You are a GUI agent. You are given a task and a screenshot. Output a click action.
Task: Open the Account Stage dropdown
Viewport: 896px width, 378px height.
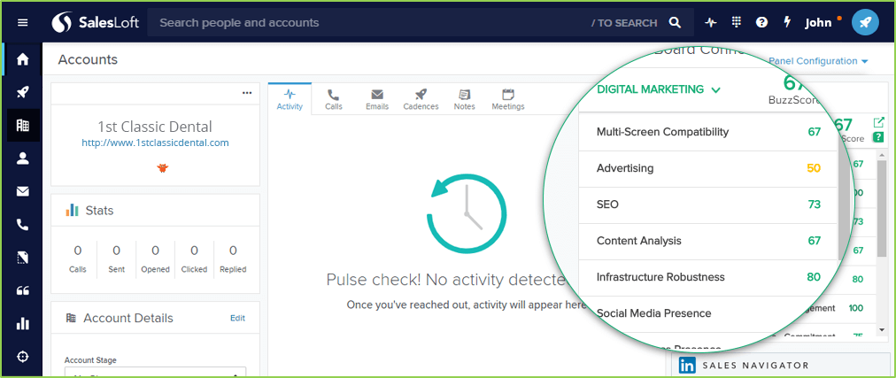[155, 373]
